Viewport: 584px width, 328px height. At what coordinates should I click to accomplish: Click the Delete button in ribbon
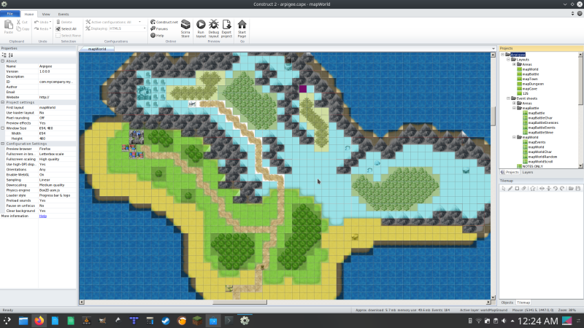point(64,22)
